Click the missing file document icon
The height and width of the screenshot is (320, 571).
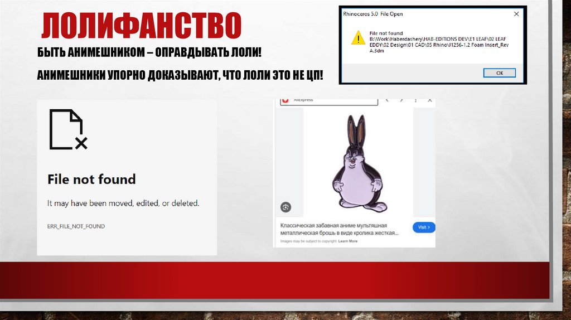(x=68, y=129)
